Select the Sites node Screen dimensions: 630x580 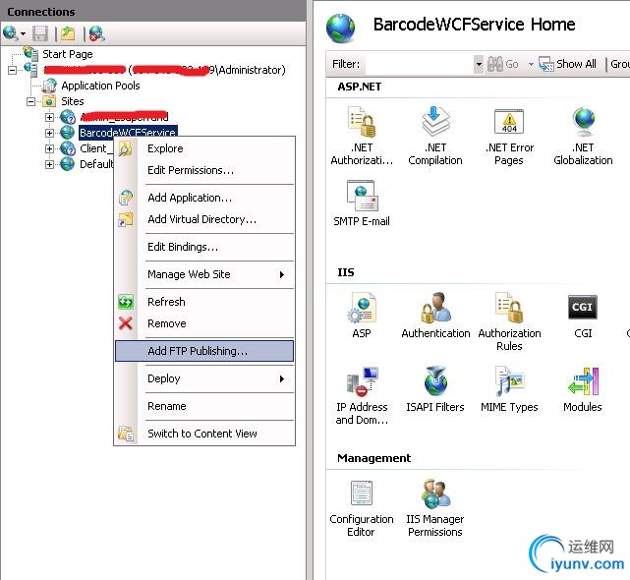pyautogui.click(x=73, y=101)
